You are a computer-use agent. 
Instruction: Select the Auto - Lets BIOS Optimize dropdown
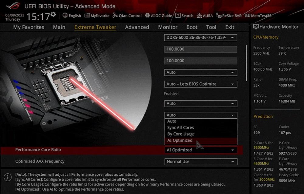[x=201, y=84]
